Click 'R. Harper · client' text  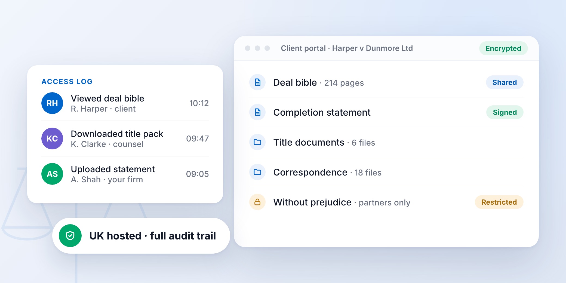103,109
